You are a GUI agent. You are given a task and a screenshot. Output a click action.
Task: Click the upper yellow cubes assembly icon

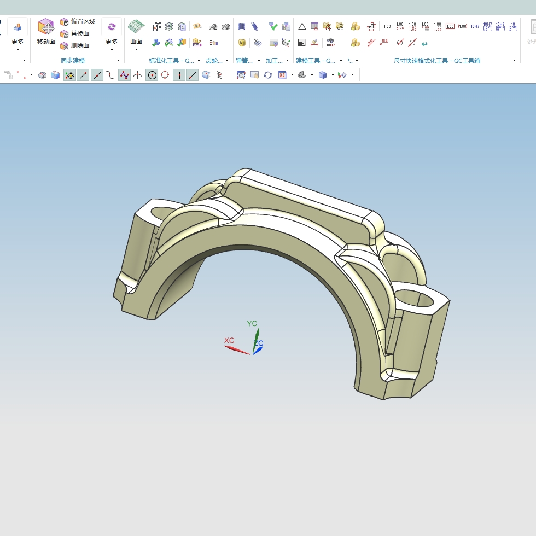[355, 26]
